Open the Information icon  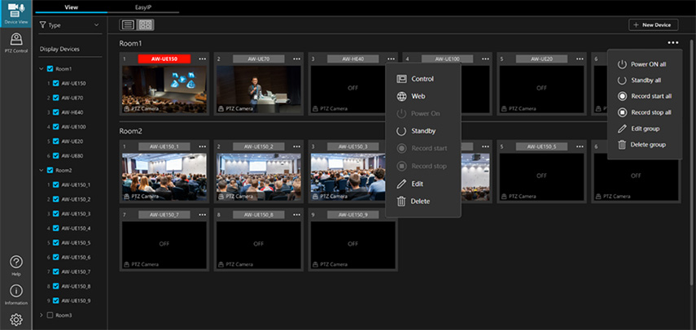16,294
